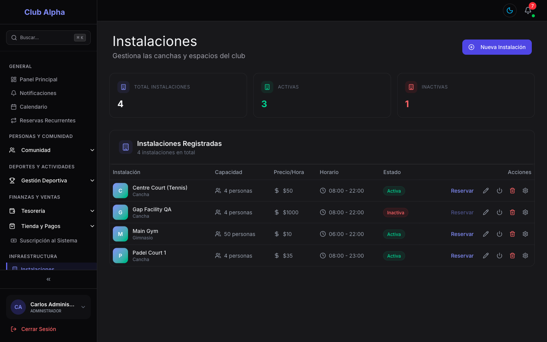
Task: Edit Main Gym pencil icon
Action: [x=486, y=234]
